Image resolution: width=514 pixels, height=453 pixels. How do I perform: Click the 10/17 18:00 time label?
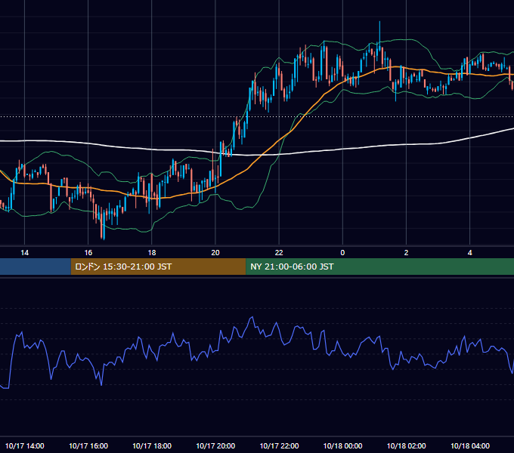152,445
